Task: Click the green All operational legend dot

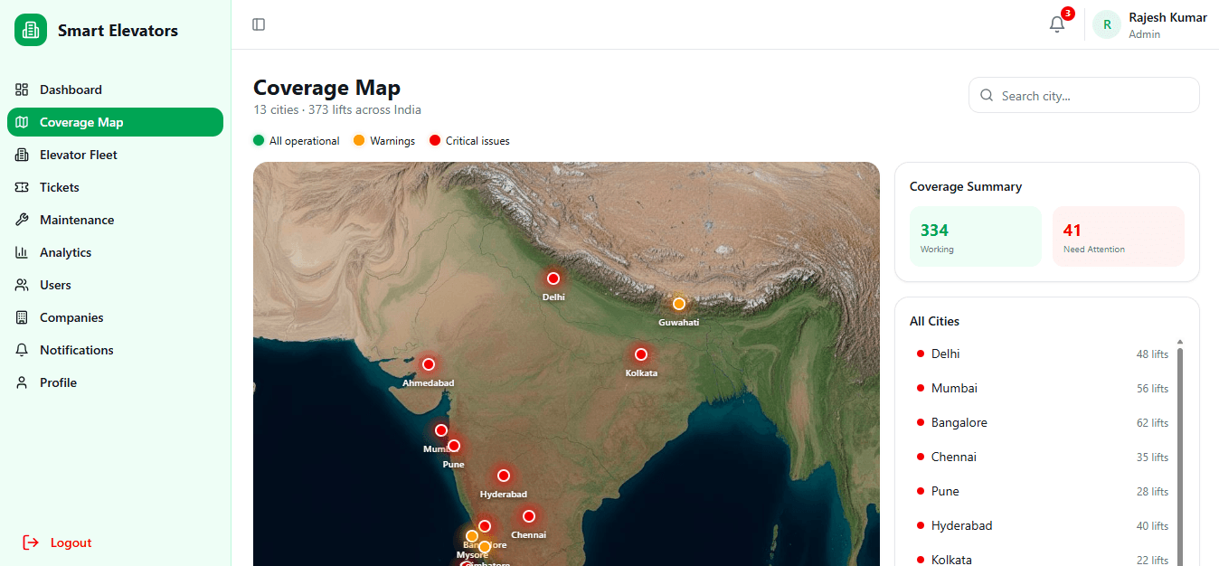Action: tap(259, 140)
